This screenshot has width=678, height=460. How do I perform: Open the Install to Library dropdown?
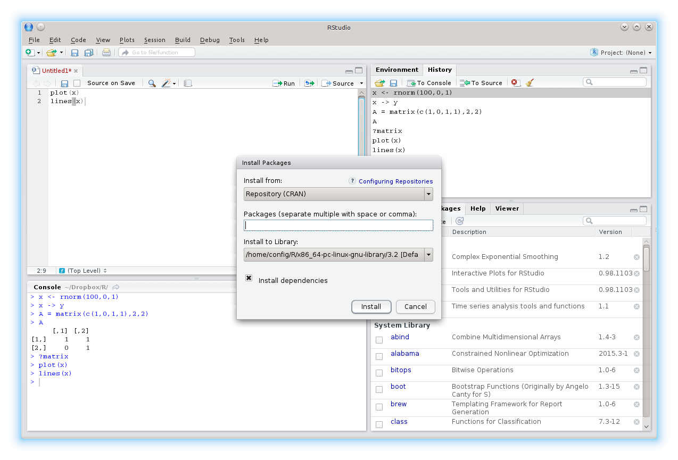point(428,254)
